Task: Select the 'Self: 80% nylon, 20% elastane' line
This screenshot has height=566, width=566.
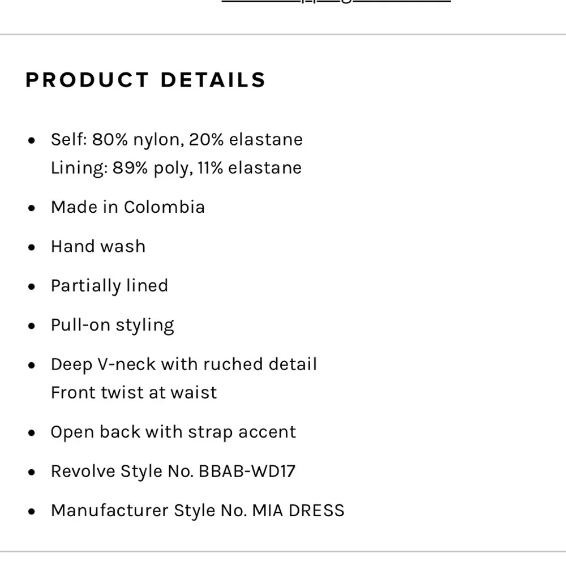Action: click(x=177, y=140)
